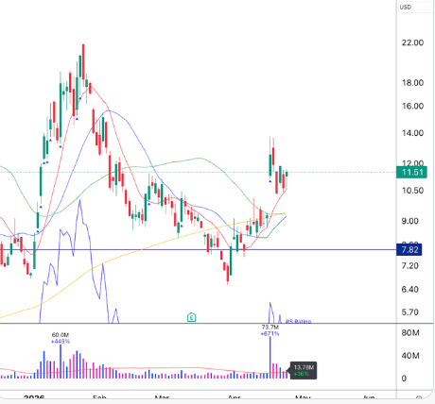Click the 7.20 price axis label
435x404 pixels.
point(410,266)
